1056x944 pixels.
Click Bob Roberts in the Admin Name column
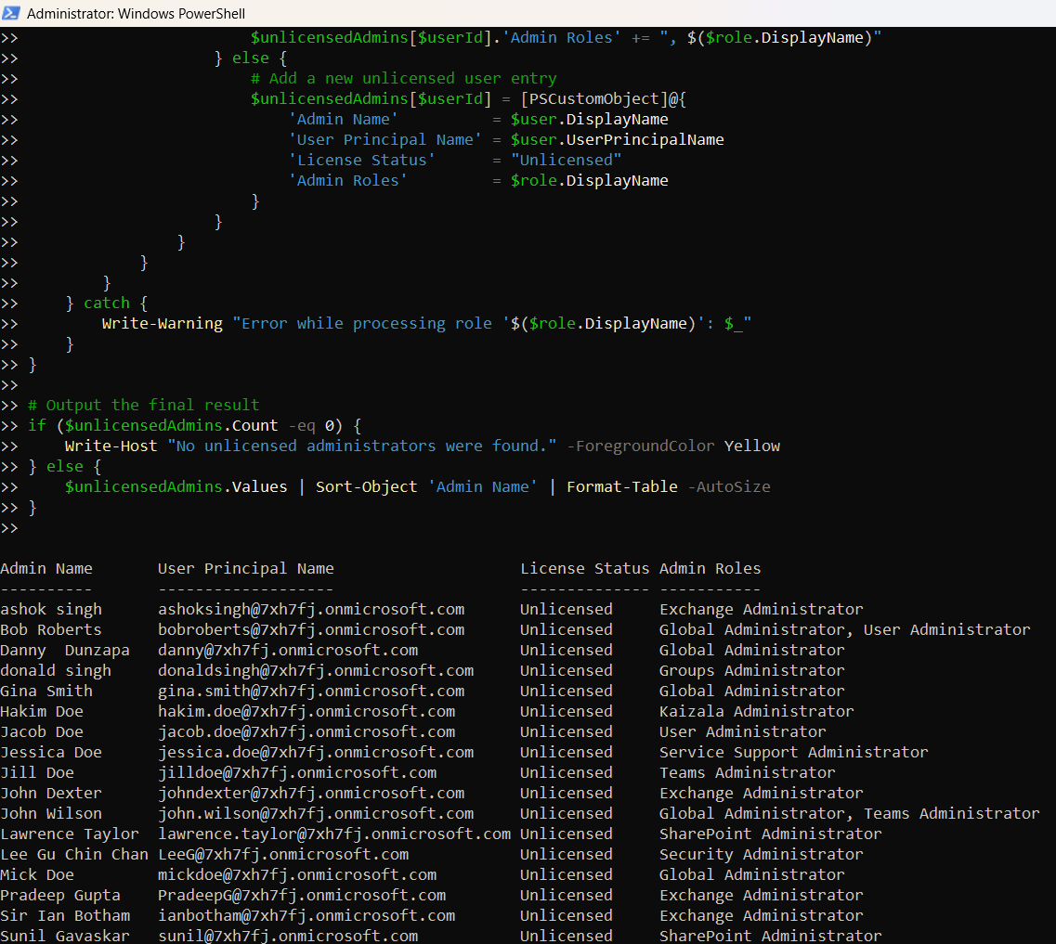(51, 629)
